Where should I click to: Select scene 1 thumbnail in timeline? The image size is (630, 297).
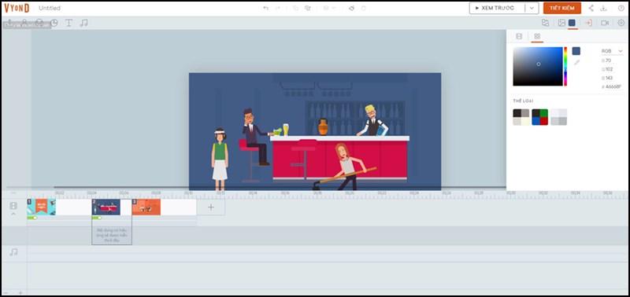[42, 207]
